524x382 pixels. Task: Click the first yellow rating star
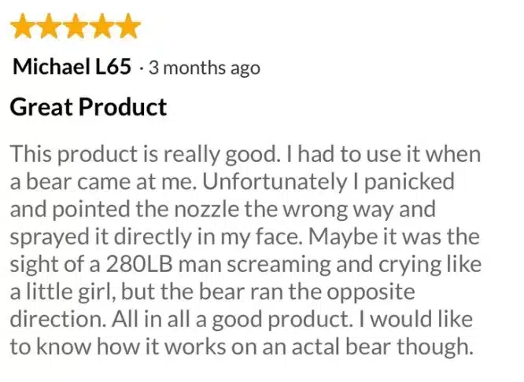[x=23, y=26]
